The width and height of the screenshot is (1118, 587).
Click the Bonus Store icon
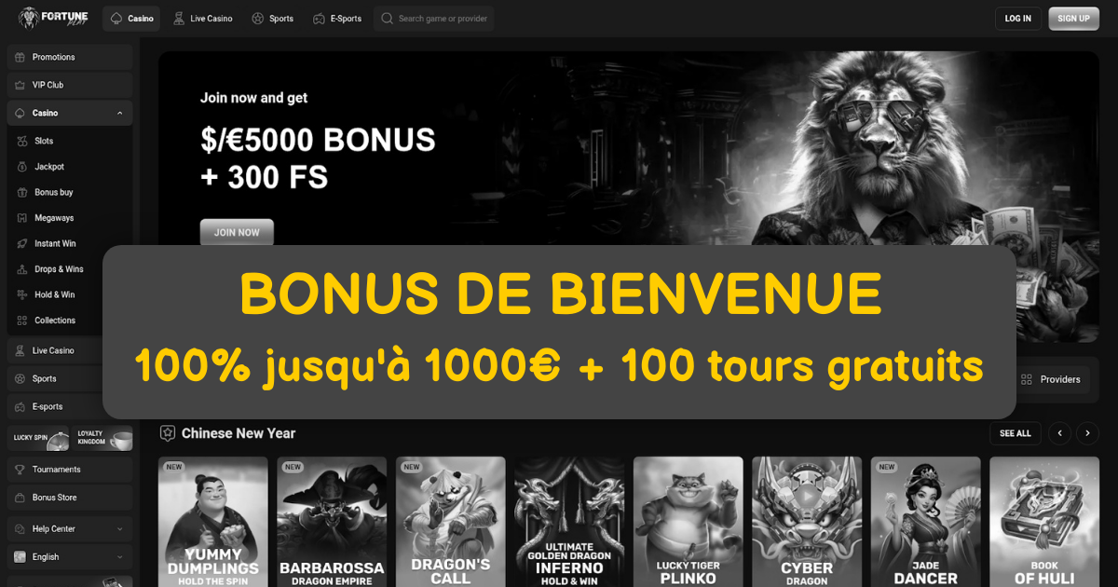click(20, 498)
